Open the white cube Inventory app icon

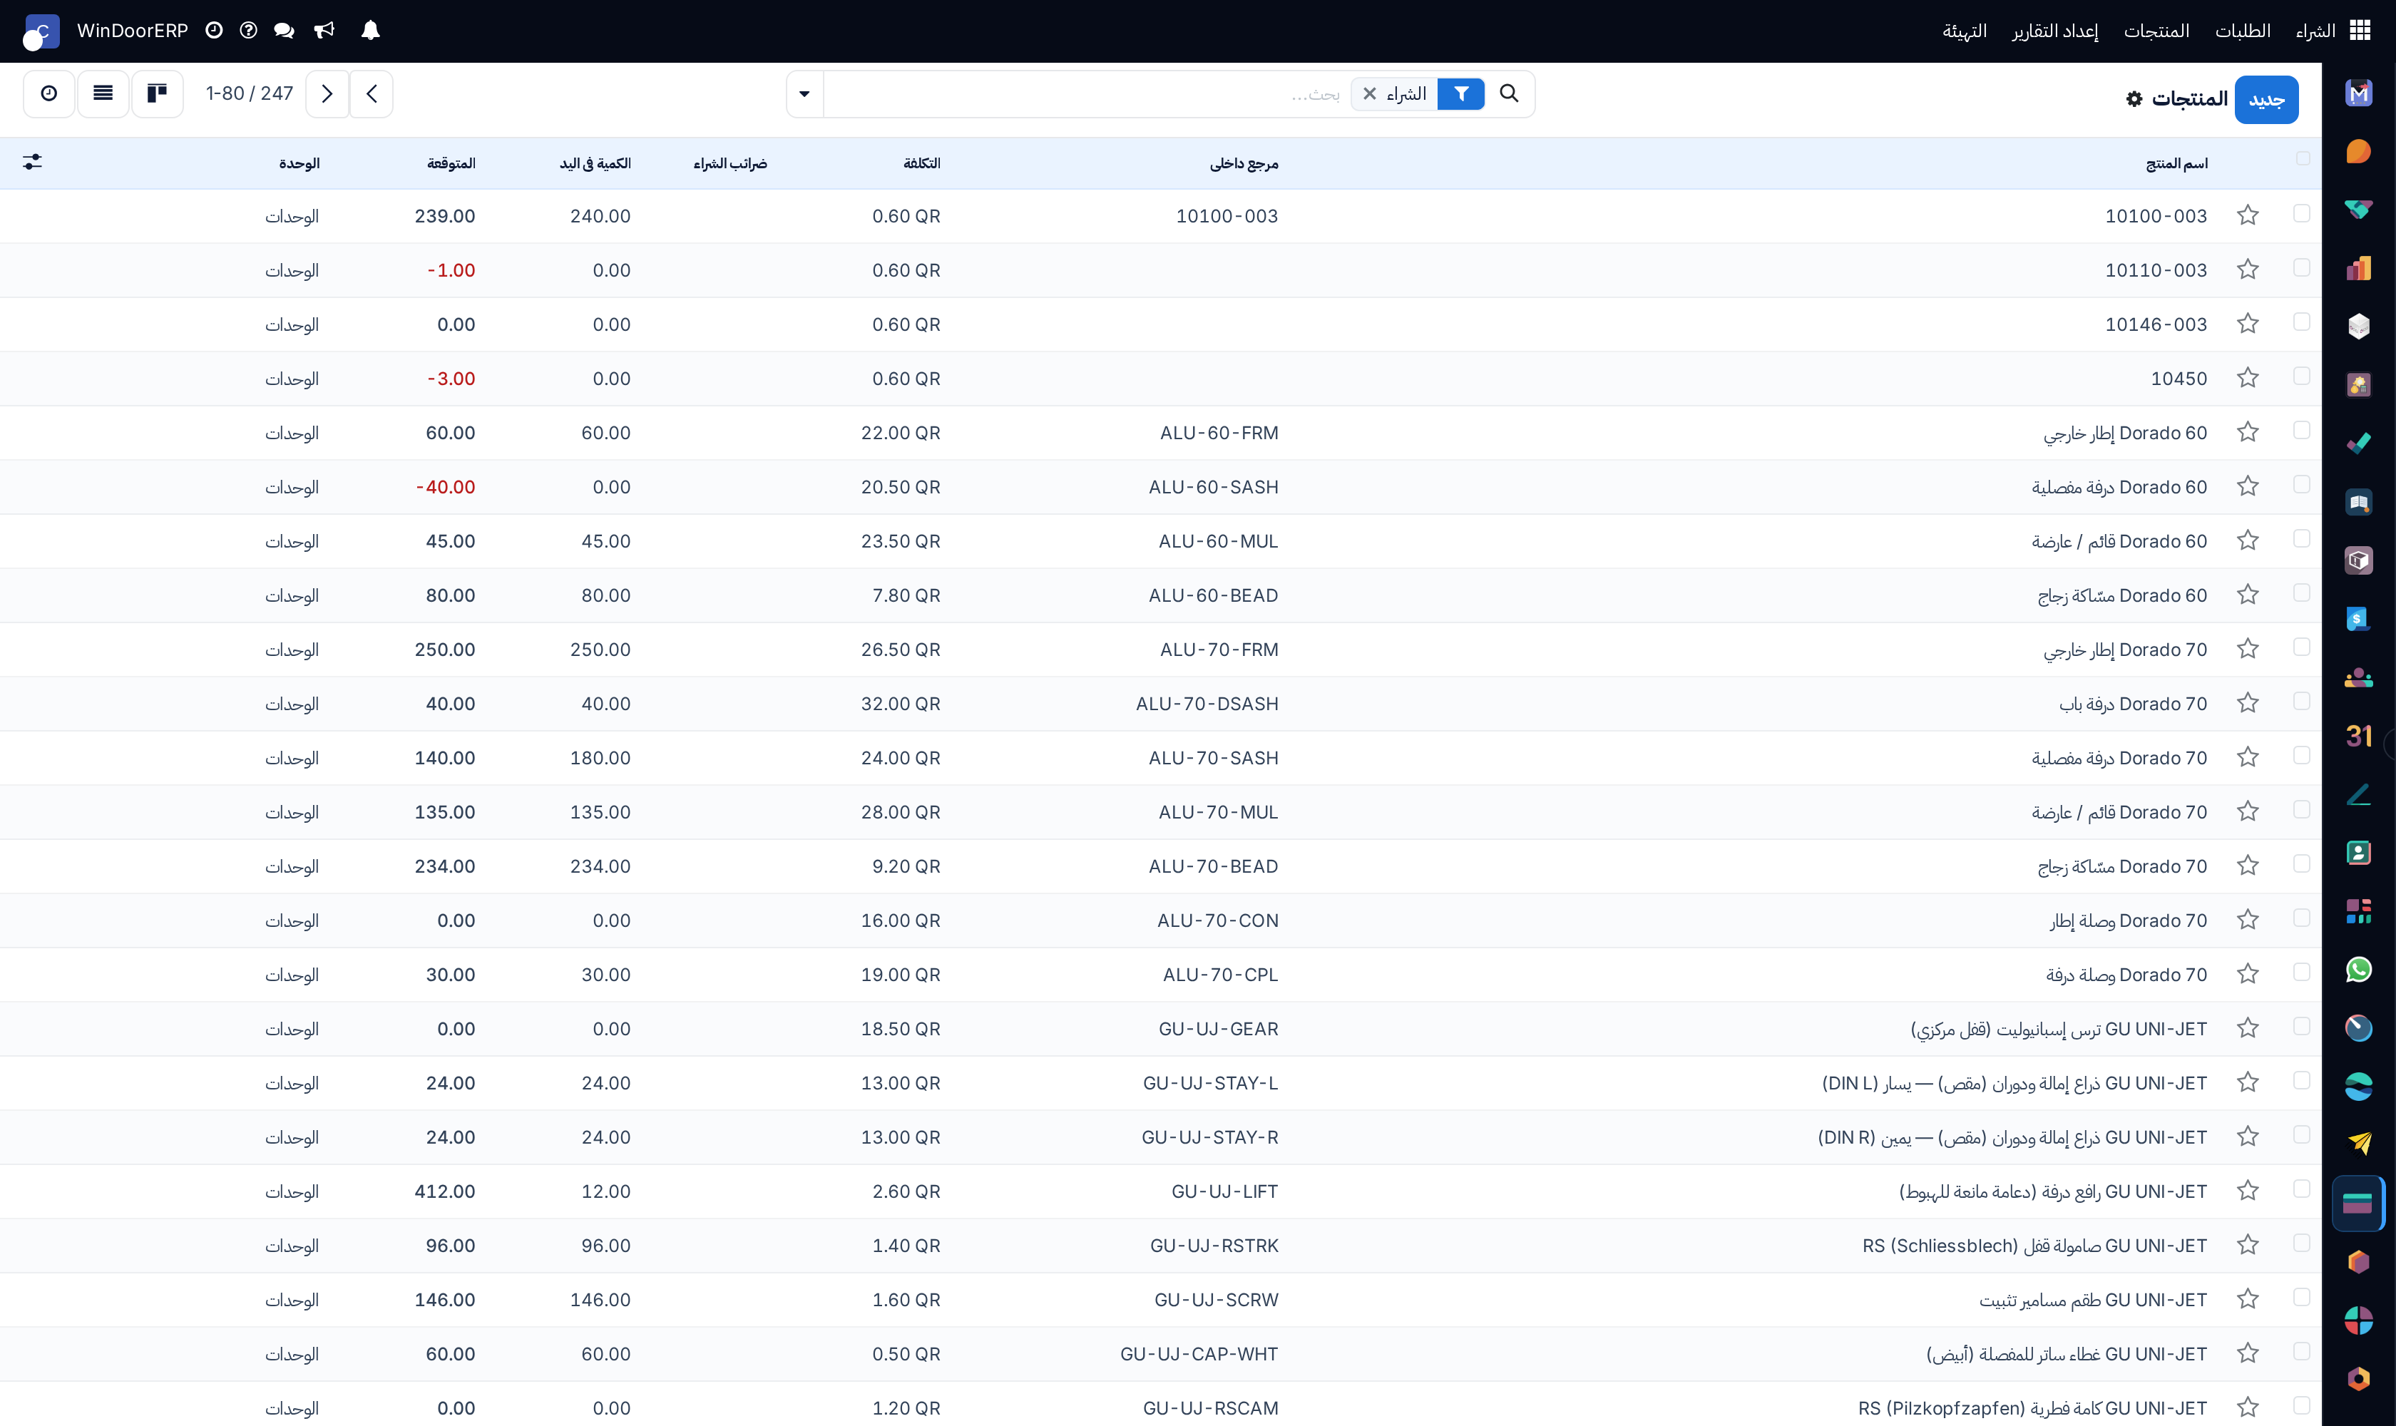2358,327
